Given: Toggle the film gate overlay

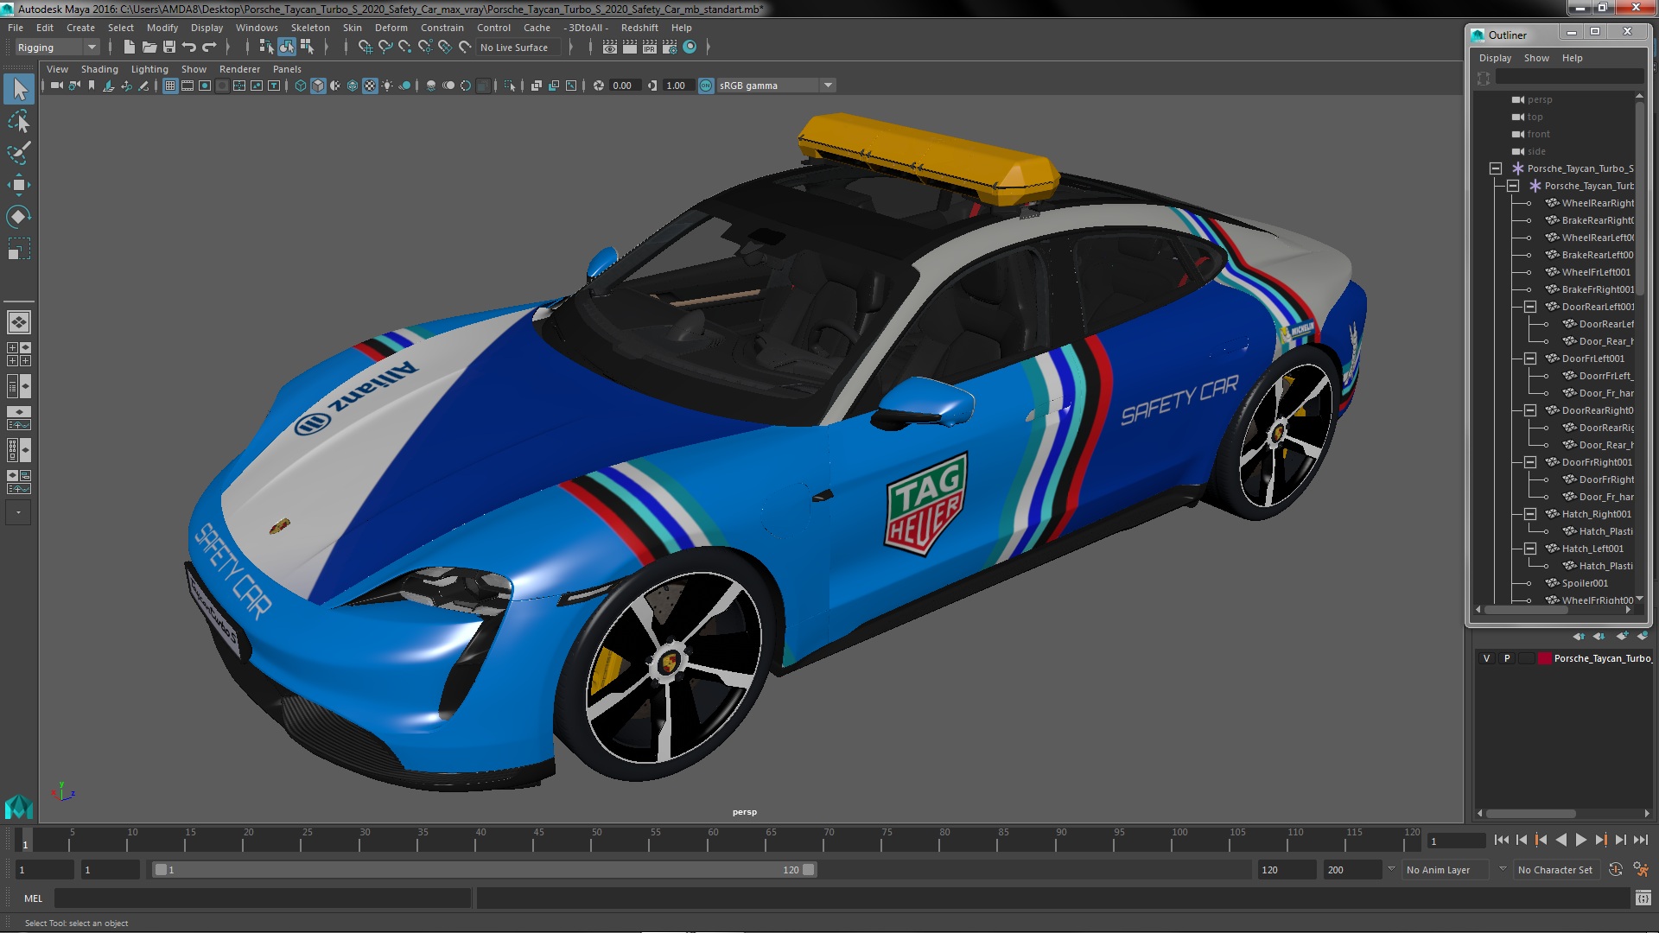Looking at the screenshot, I should (188, 86).
